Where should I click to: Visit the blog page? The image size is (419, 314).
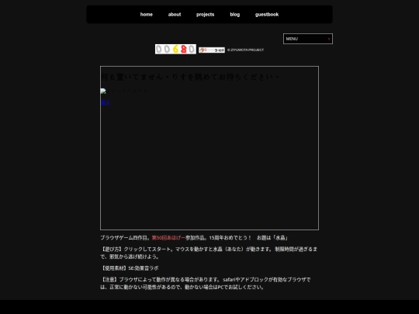tap(235, 15)
